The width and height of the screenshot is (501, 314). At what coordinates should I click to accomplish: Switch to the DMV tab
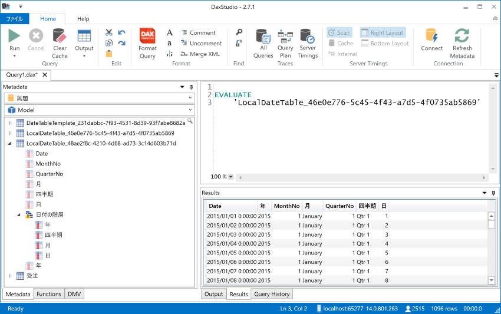[74, 294]
